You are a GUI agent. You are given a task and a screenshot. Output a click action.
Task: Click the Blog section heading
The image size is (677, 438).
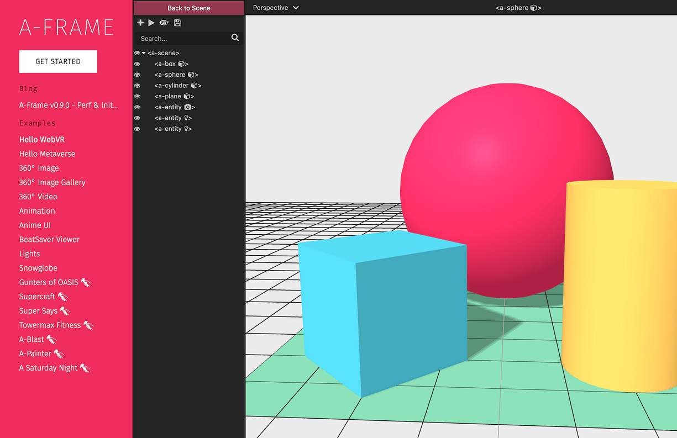point(28,88)
